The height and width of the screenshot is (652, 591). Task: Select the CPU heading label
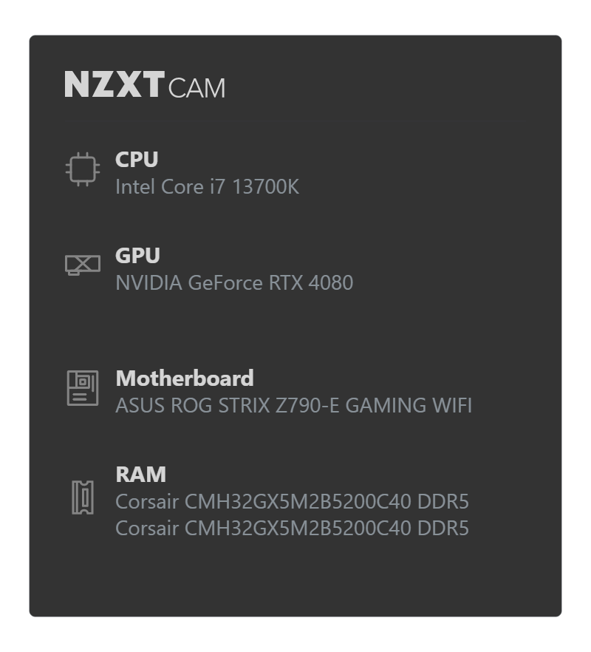click(x=137, y=159)
